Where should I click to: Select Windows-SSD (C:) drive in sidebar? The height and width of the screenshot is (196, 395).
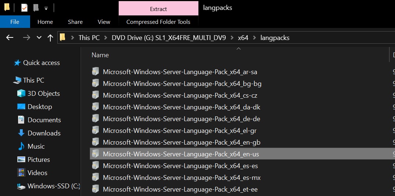(x=54, y=186)
